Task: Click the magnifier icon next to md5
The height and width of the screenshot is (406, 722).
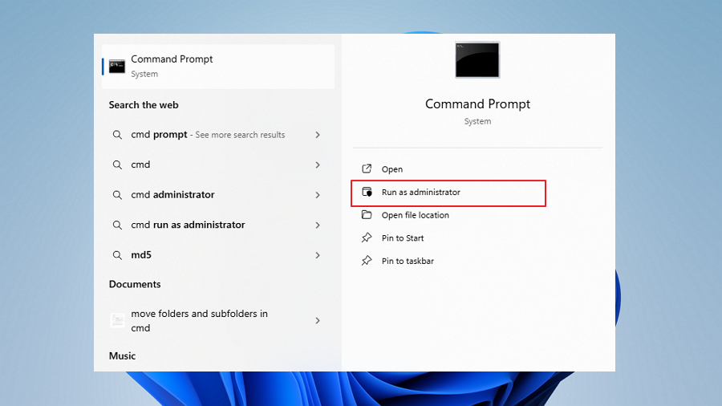Action: pyautogui.click(x=117, y=255)
